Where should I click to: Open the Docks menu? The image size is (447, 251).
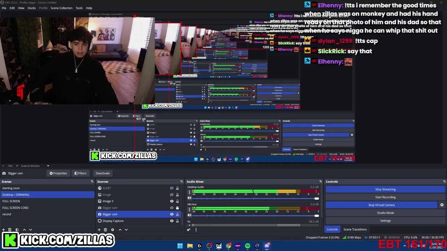point(32,8)
